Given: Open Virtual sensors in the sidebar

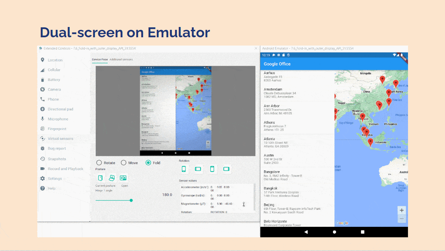Looking at the screenshot, I should click(x=60, y=139).
